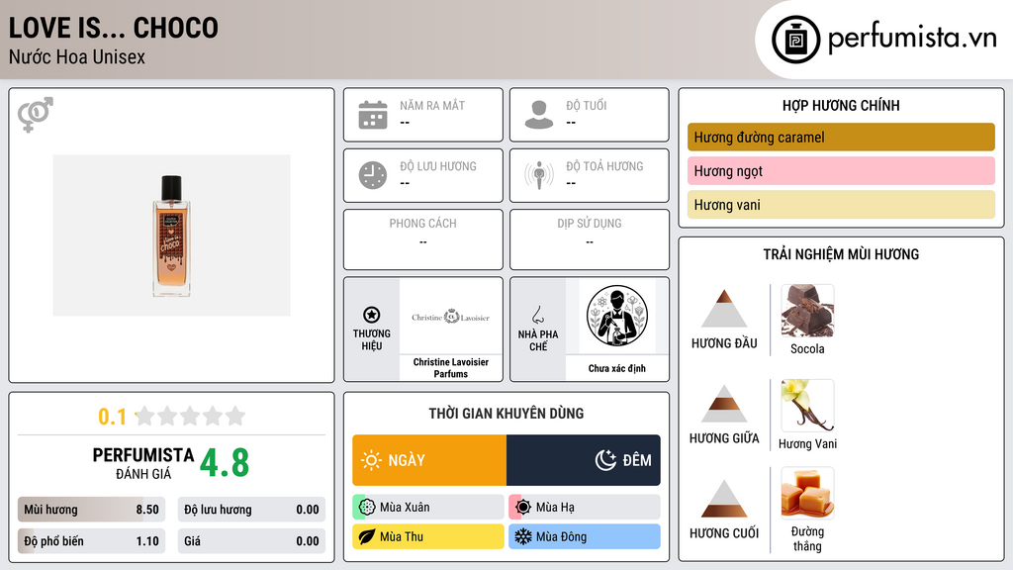The height and width of the screenshot is (570, 1013).
Task: Click the Mùi hương 8.50 score bar
Action: tap(92, 510)
